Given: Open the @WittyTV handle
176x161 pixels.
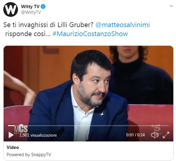Looking at the screenshot, I should 31,12.
